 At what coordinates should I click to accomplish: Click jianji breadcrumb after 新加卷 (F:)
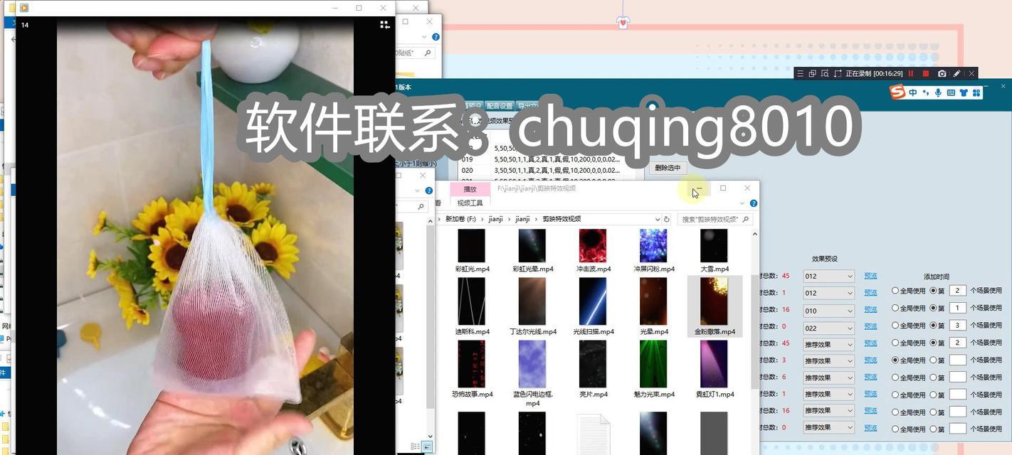click(x=495, y=219)
